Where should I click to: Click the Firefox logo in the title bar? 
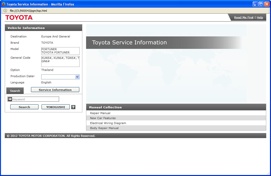4,4
